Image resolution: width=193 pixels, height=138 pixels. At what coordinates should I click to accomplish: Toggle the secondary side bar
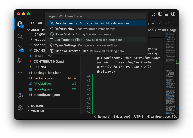(x=173, y=14)
